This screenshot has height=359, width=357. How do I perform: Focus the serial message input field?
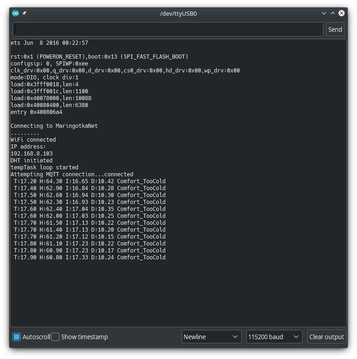(168, 30)
